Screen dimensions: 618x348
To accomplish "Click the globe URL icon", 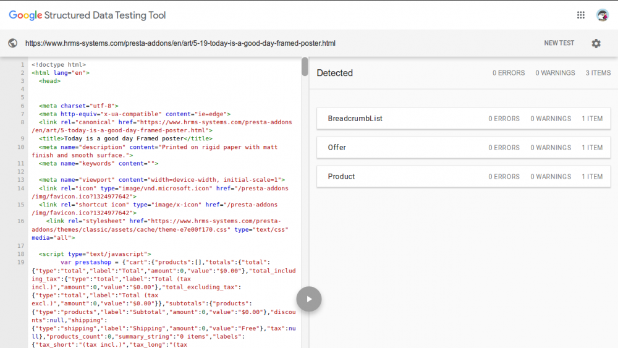I will click(x=12, y=43).
